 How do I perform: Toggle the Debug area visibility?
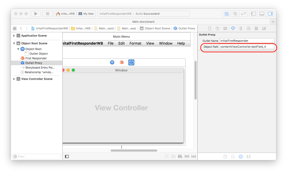(262, 14)
